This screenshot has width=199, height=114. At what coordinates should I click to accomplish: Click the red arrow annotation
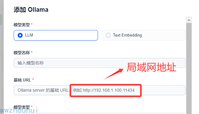coord(113,74)
